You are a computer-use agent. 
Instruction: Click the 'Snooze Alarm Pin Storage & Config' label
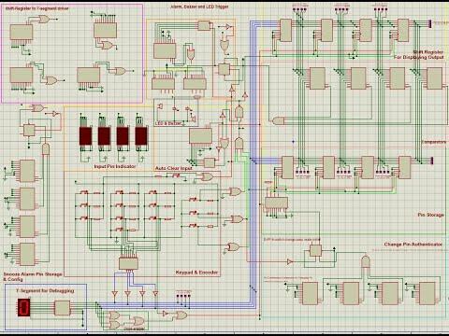tap(33, 277)
